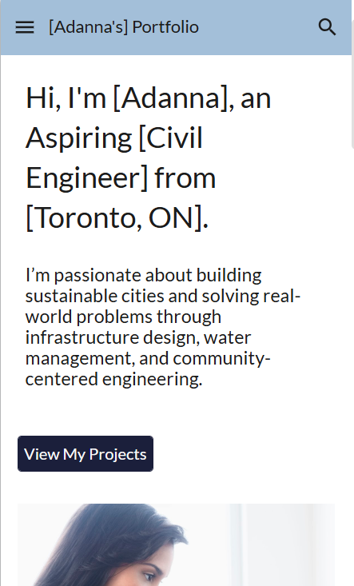Click the "management, and community-" text line
The width and height of the screenshot is (354, 586).
click(x=148, y=358)
